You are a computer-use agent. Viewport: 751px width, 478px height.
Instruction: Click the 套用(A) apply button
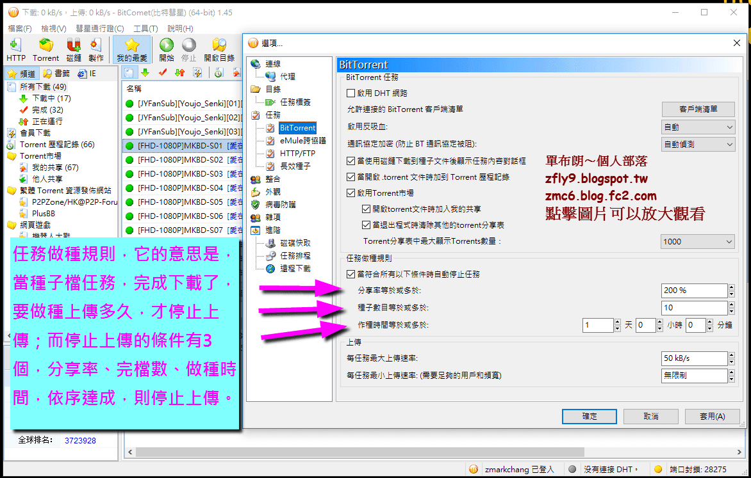tap(712, 417)
